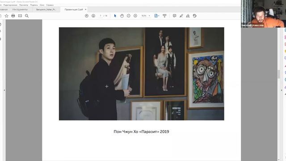The image size is (286, 161).
Task: Activate the selection arrow tool
Action: (115, 16)
